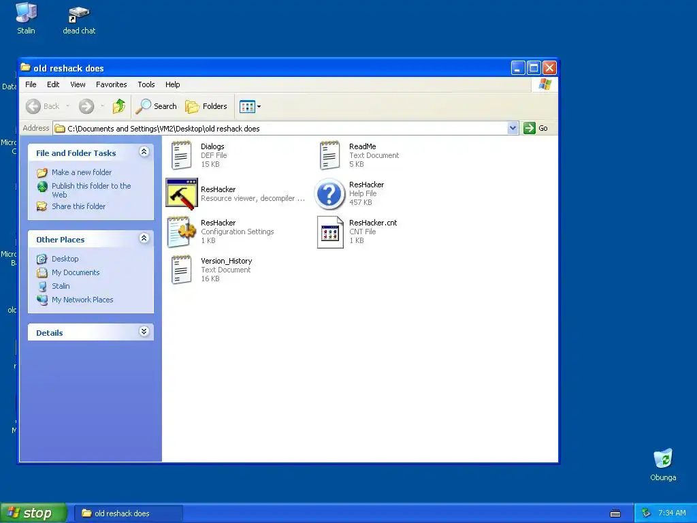
Task: Open the File menu
Action: click(x=31, y=84)
